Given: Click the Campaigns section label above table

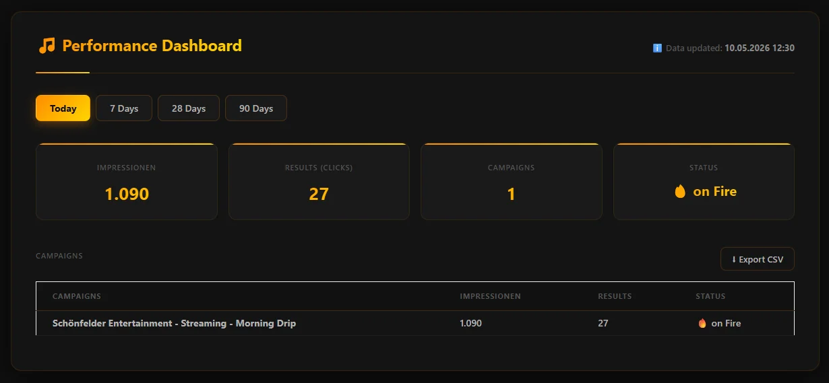Looking at the screenshot, I should 59,256.
